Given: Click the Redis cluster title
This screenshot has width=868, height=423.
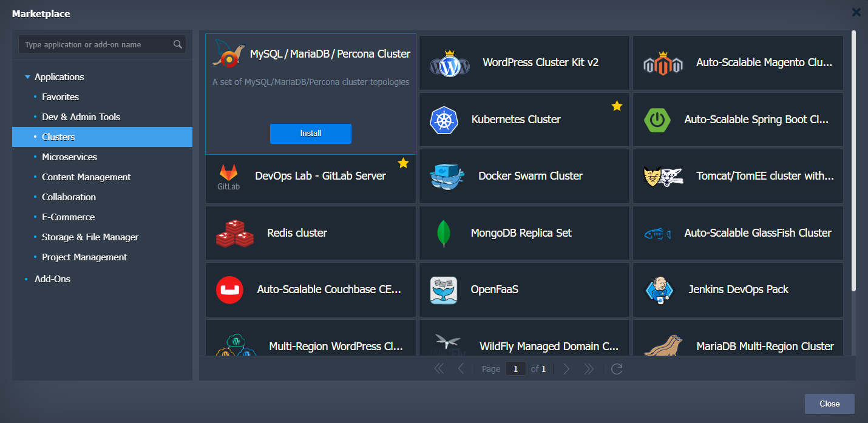Looking at the screenshot, I should pos(297,233).
